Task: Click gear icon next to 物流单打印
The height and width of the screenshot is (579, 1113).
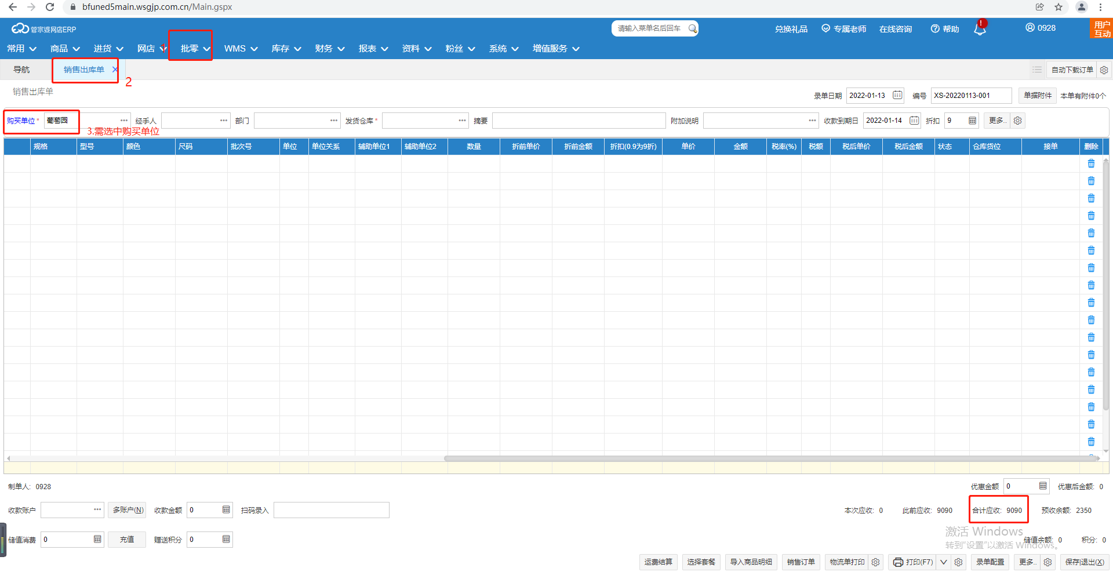Action: (x=875, y=562)
